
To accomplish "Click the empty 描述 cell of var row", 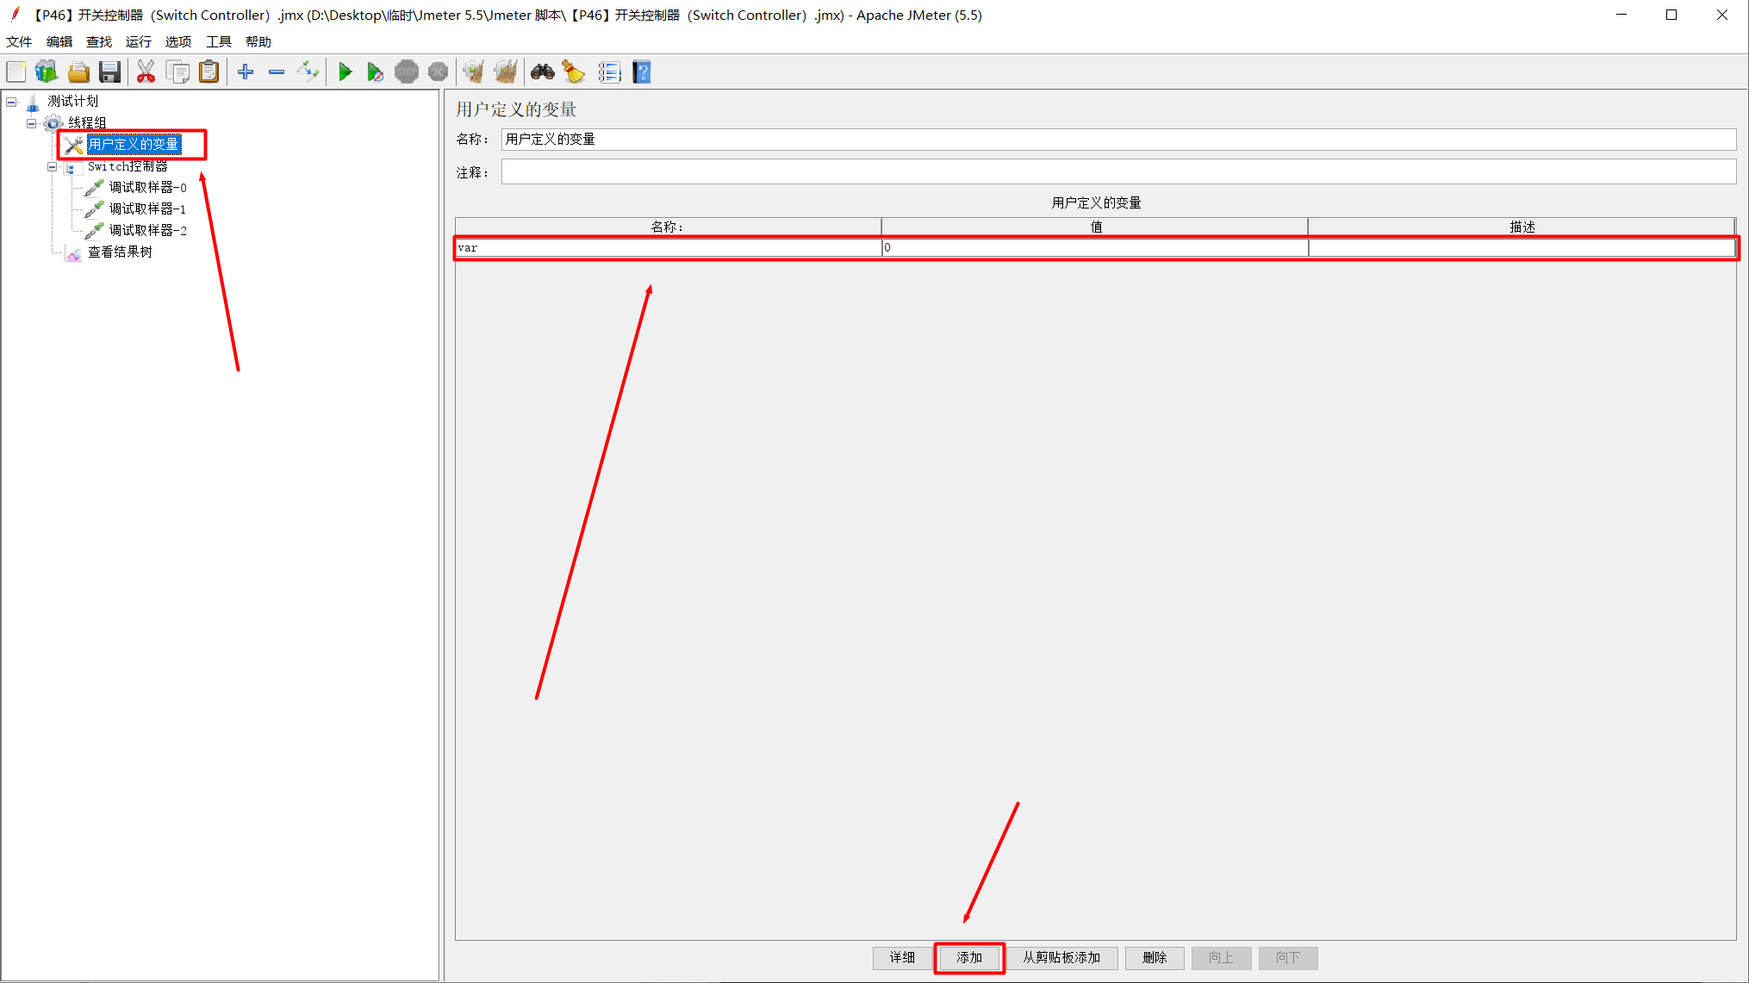I will pyautogui.click(x=1522, y=248).
